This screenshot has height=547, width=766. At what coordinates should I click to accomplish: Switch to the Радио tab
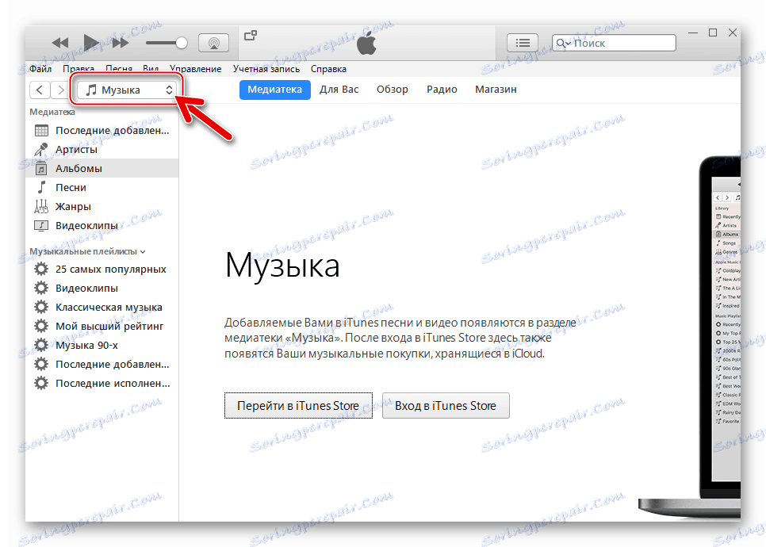click(x=442, y=90)
